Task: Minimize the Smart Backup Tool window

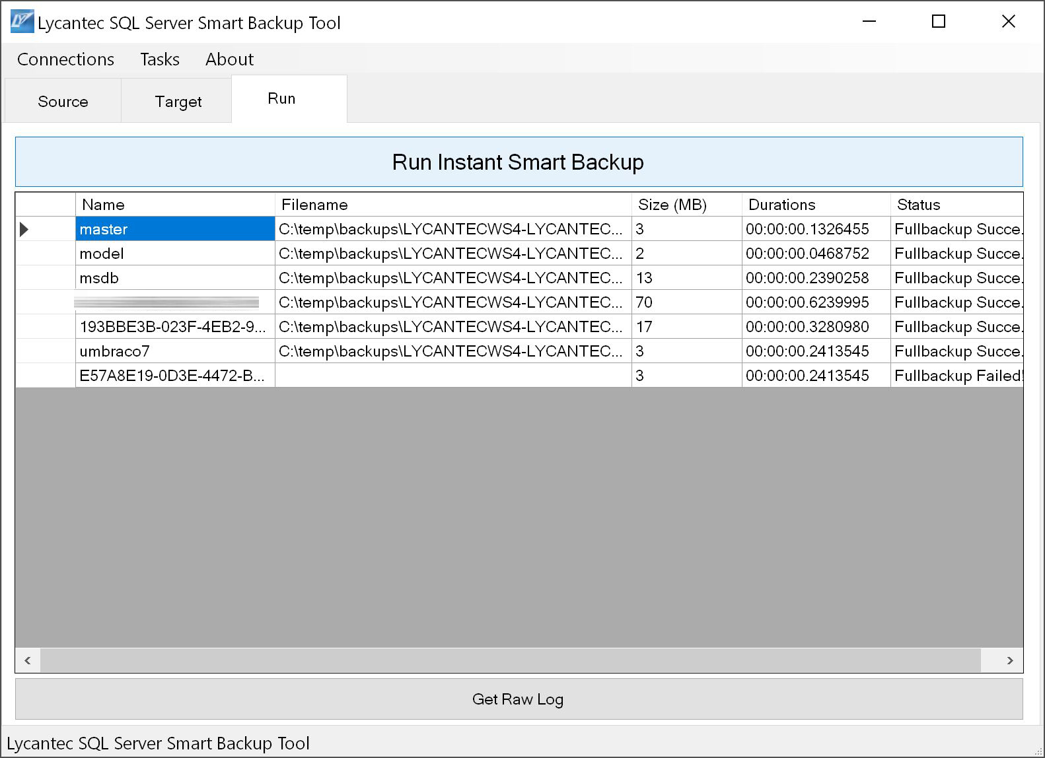Action: [x=869, y=22]
